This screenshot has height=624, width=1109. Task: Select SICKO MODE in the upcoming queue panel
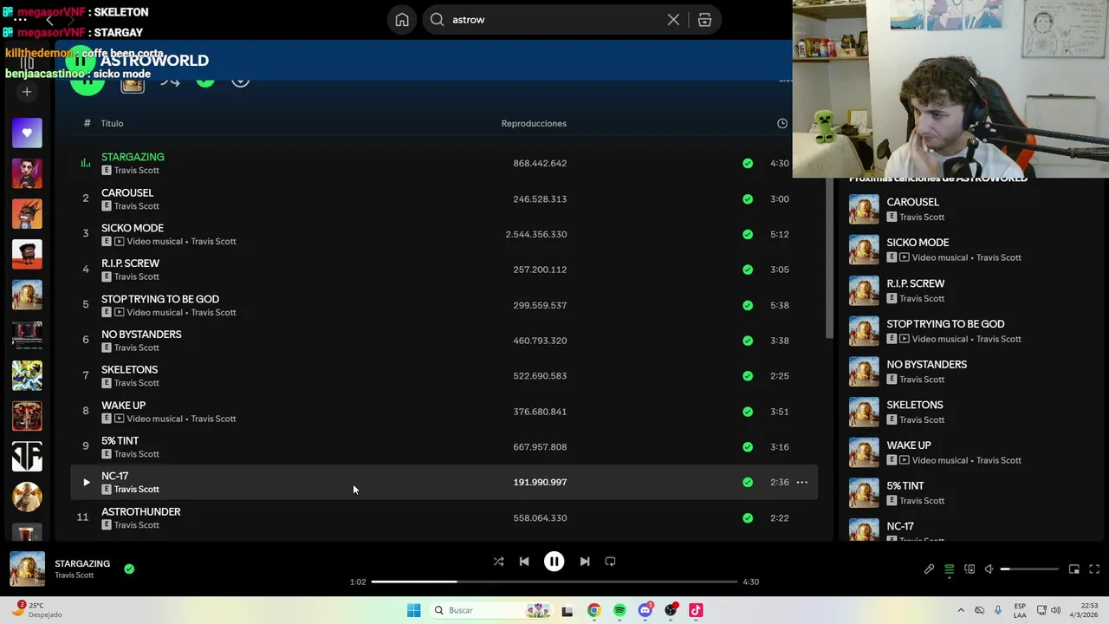918,243
